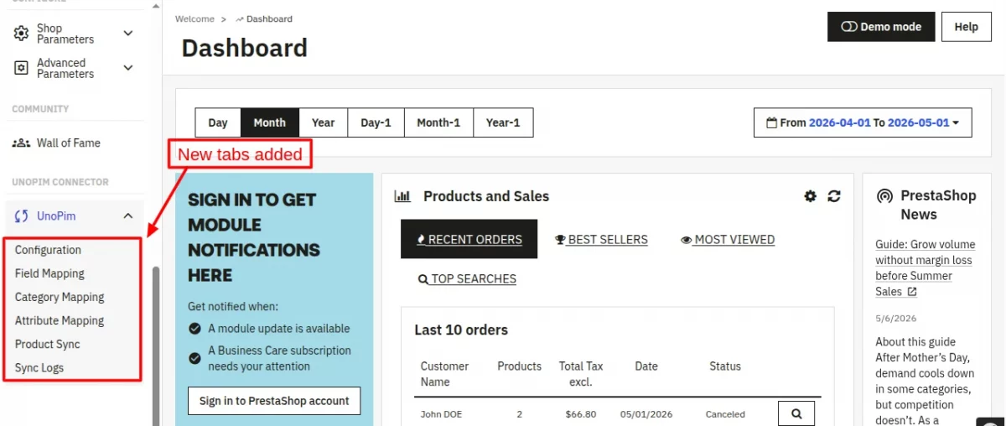1006x426 pixels.
Task: Click John DOE customer name cell
Action: click(x=441, y=414)
